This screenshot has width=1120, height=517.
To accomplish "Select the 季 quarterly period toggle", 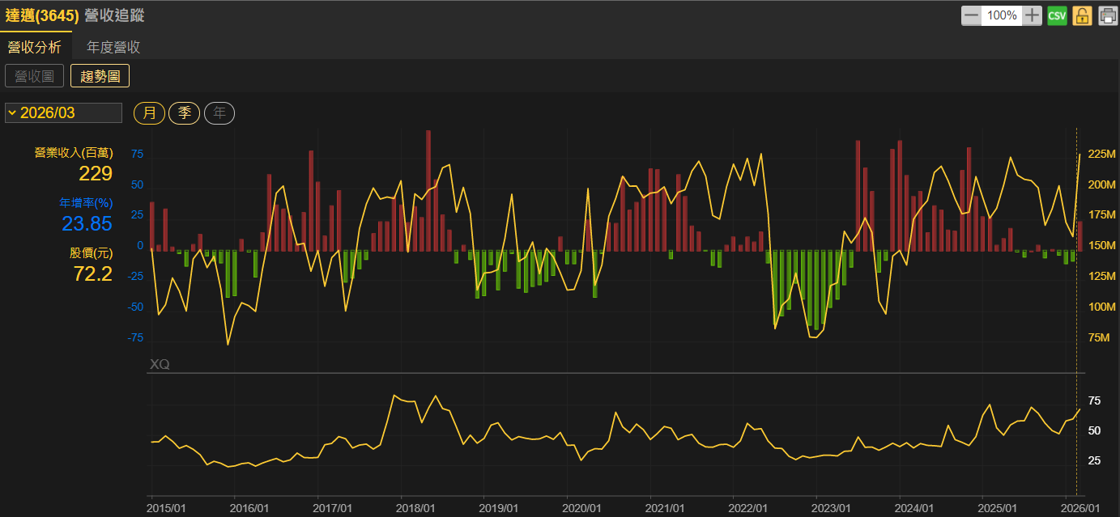I will (184, 113).
